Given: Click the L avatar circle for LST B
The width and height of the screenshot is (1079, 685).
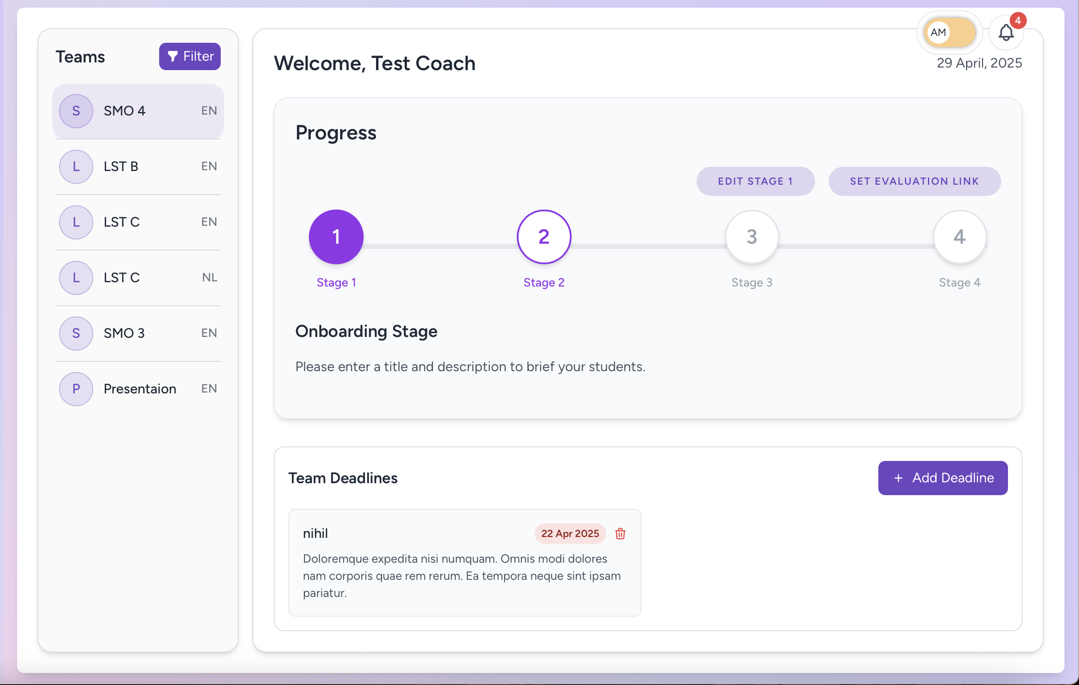Looking at the screenshot, I should click(76, 167).
